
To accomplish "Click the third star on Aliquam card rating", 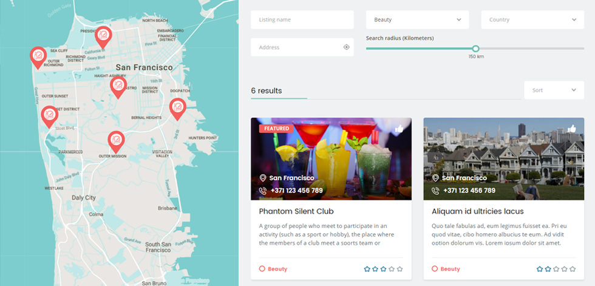I will tap(556, 269).
